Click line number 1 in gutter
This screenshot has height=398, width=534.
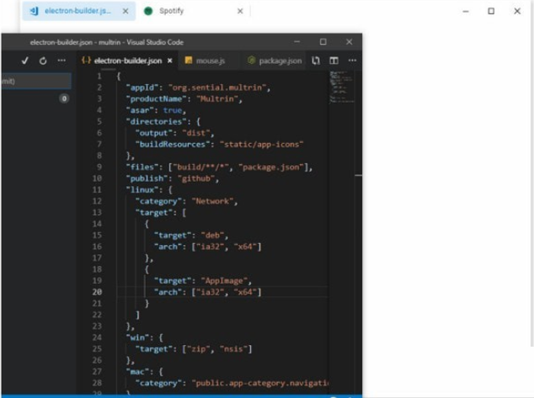[99, 77]
